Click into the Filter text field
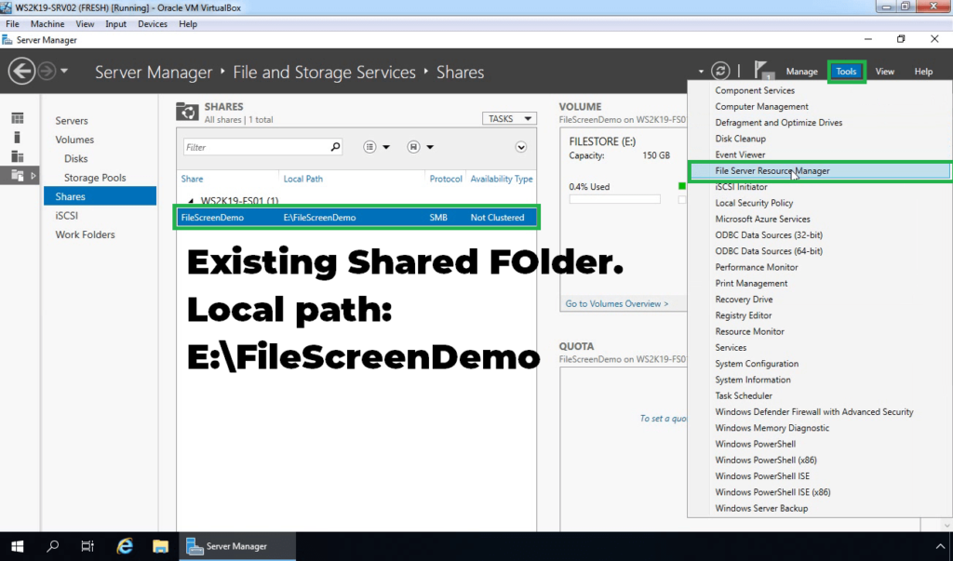This screenshot has width=953, height=561. (257, 147)
